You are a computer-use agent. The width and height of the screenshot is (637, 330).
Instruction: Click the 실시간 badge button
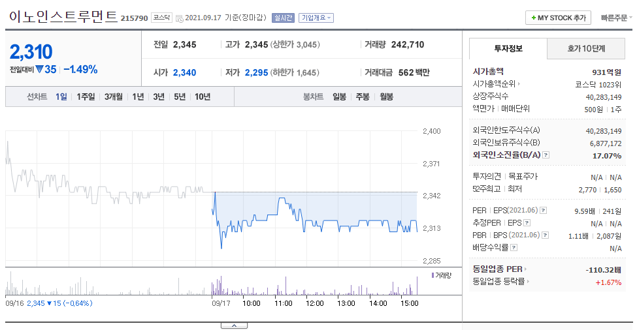[x=283, y=18]
